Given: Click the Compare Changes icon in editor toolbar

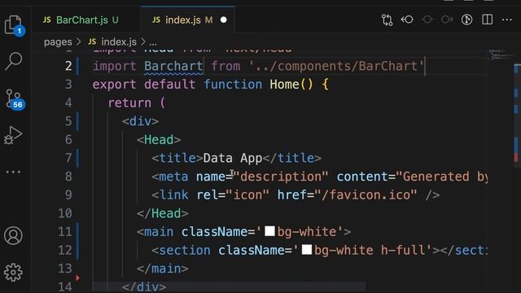Looking at the screenshot, I should pyautogui.click(x=387, y=20).
